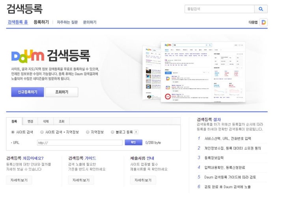Click 자세히보기 under 검색등록 가이드

pyautogui.click(x=81, y=180)
